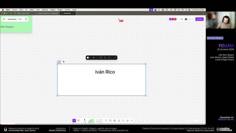Choose the green sticky note tool
This screenshot has width=236, height=133.
91,121
